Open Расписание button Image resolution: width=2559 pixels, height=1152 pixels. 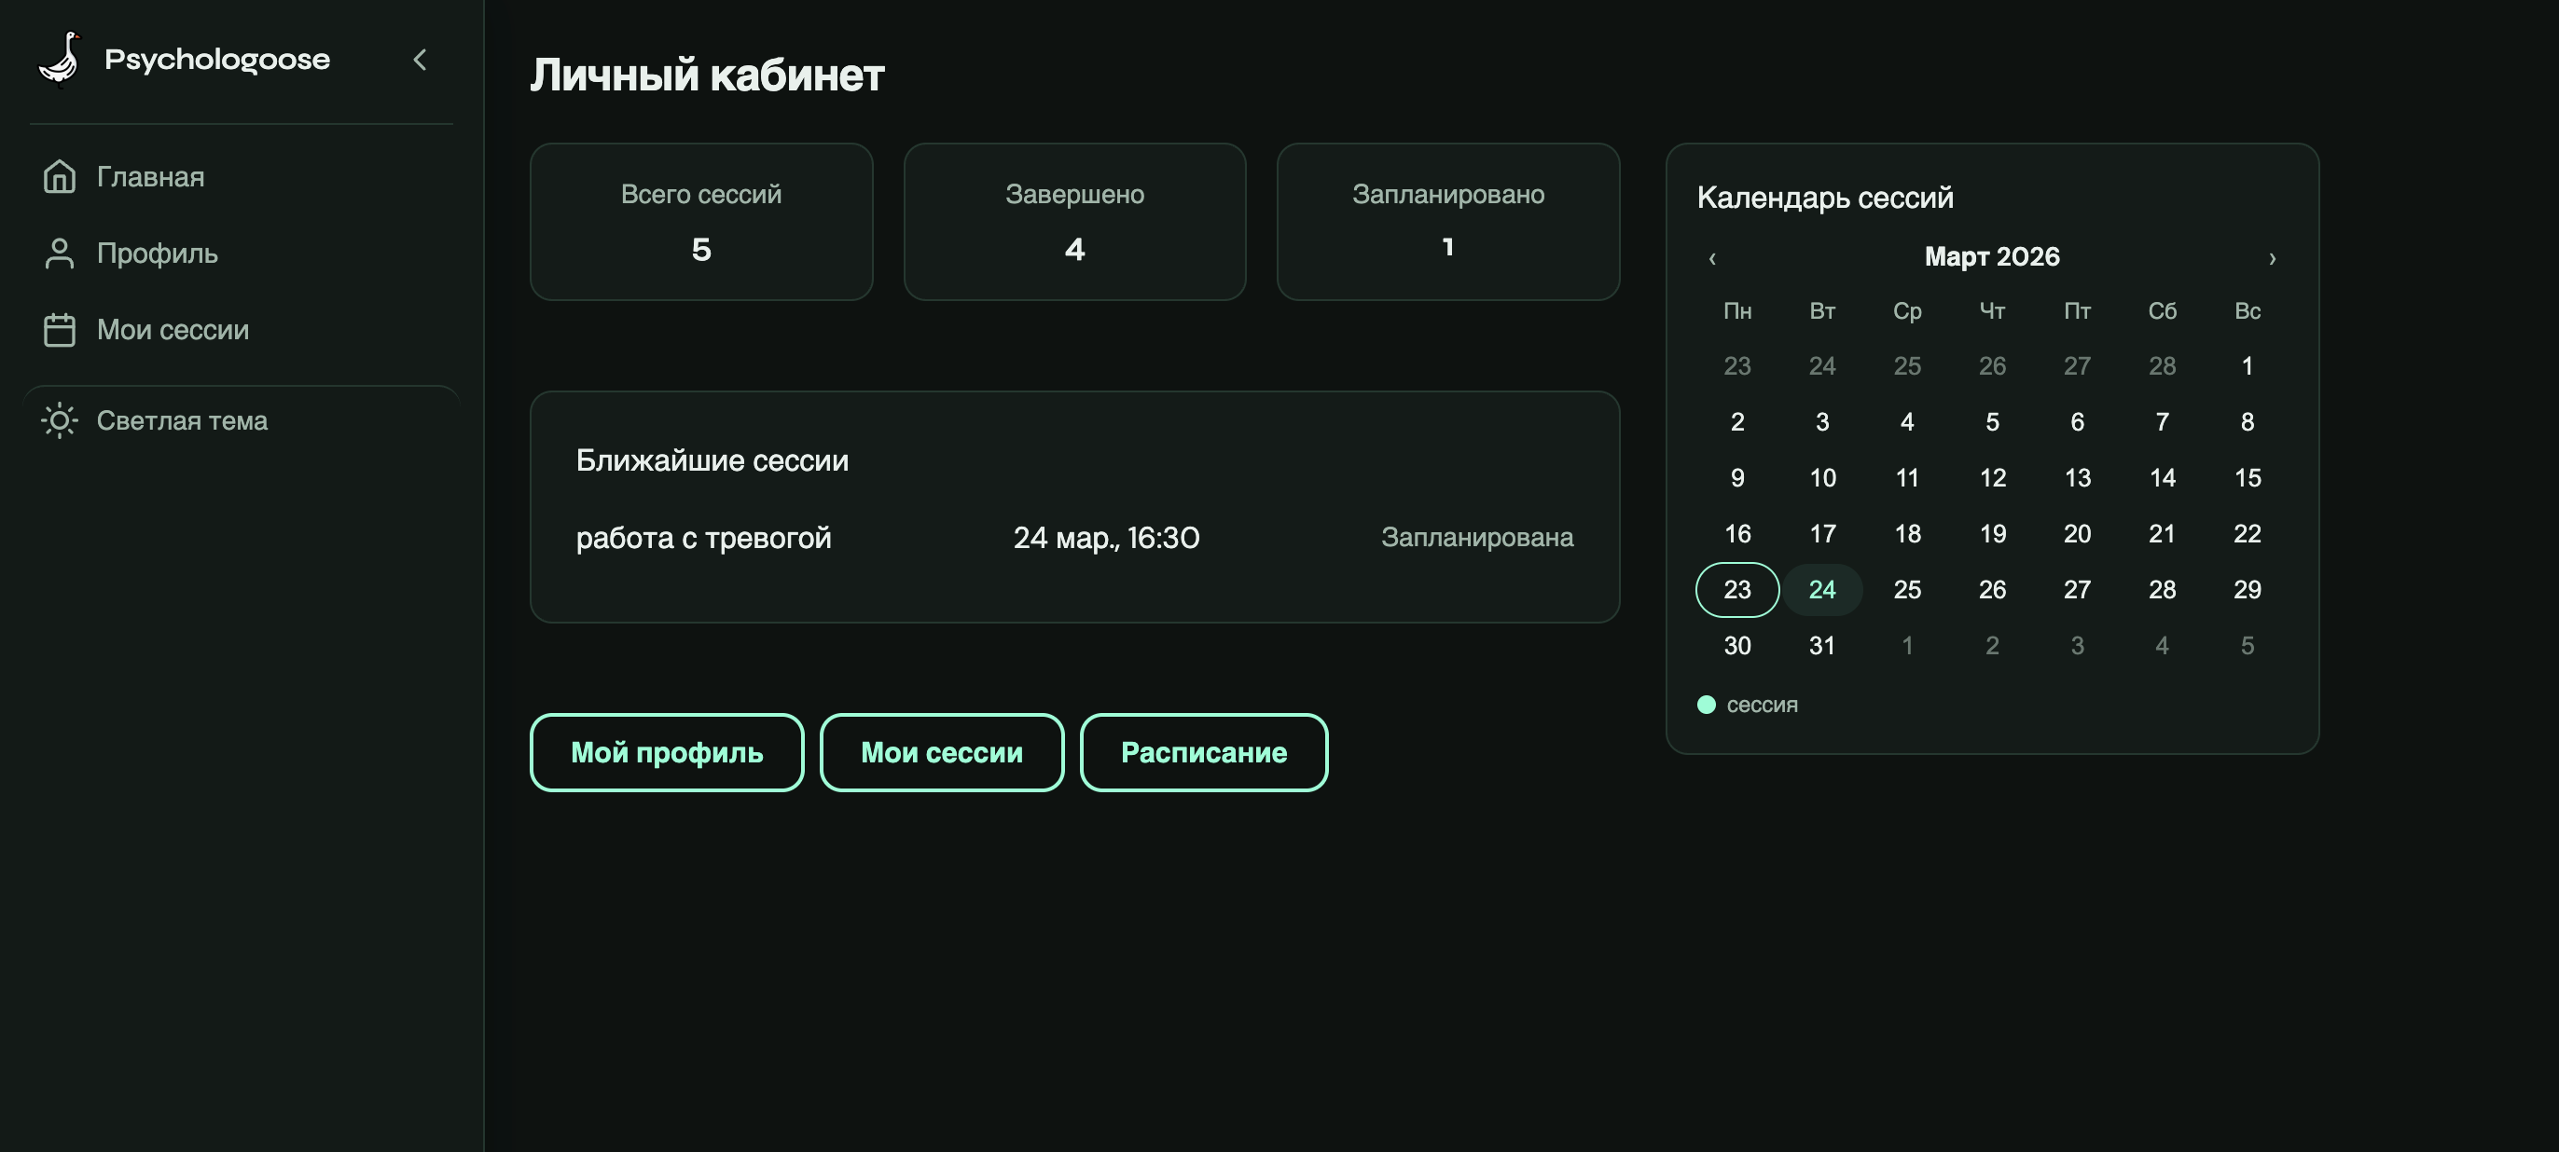coord(1204,753)
